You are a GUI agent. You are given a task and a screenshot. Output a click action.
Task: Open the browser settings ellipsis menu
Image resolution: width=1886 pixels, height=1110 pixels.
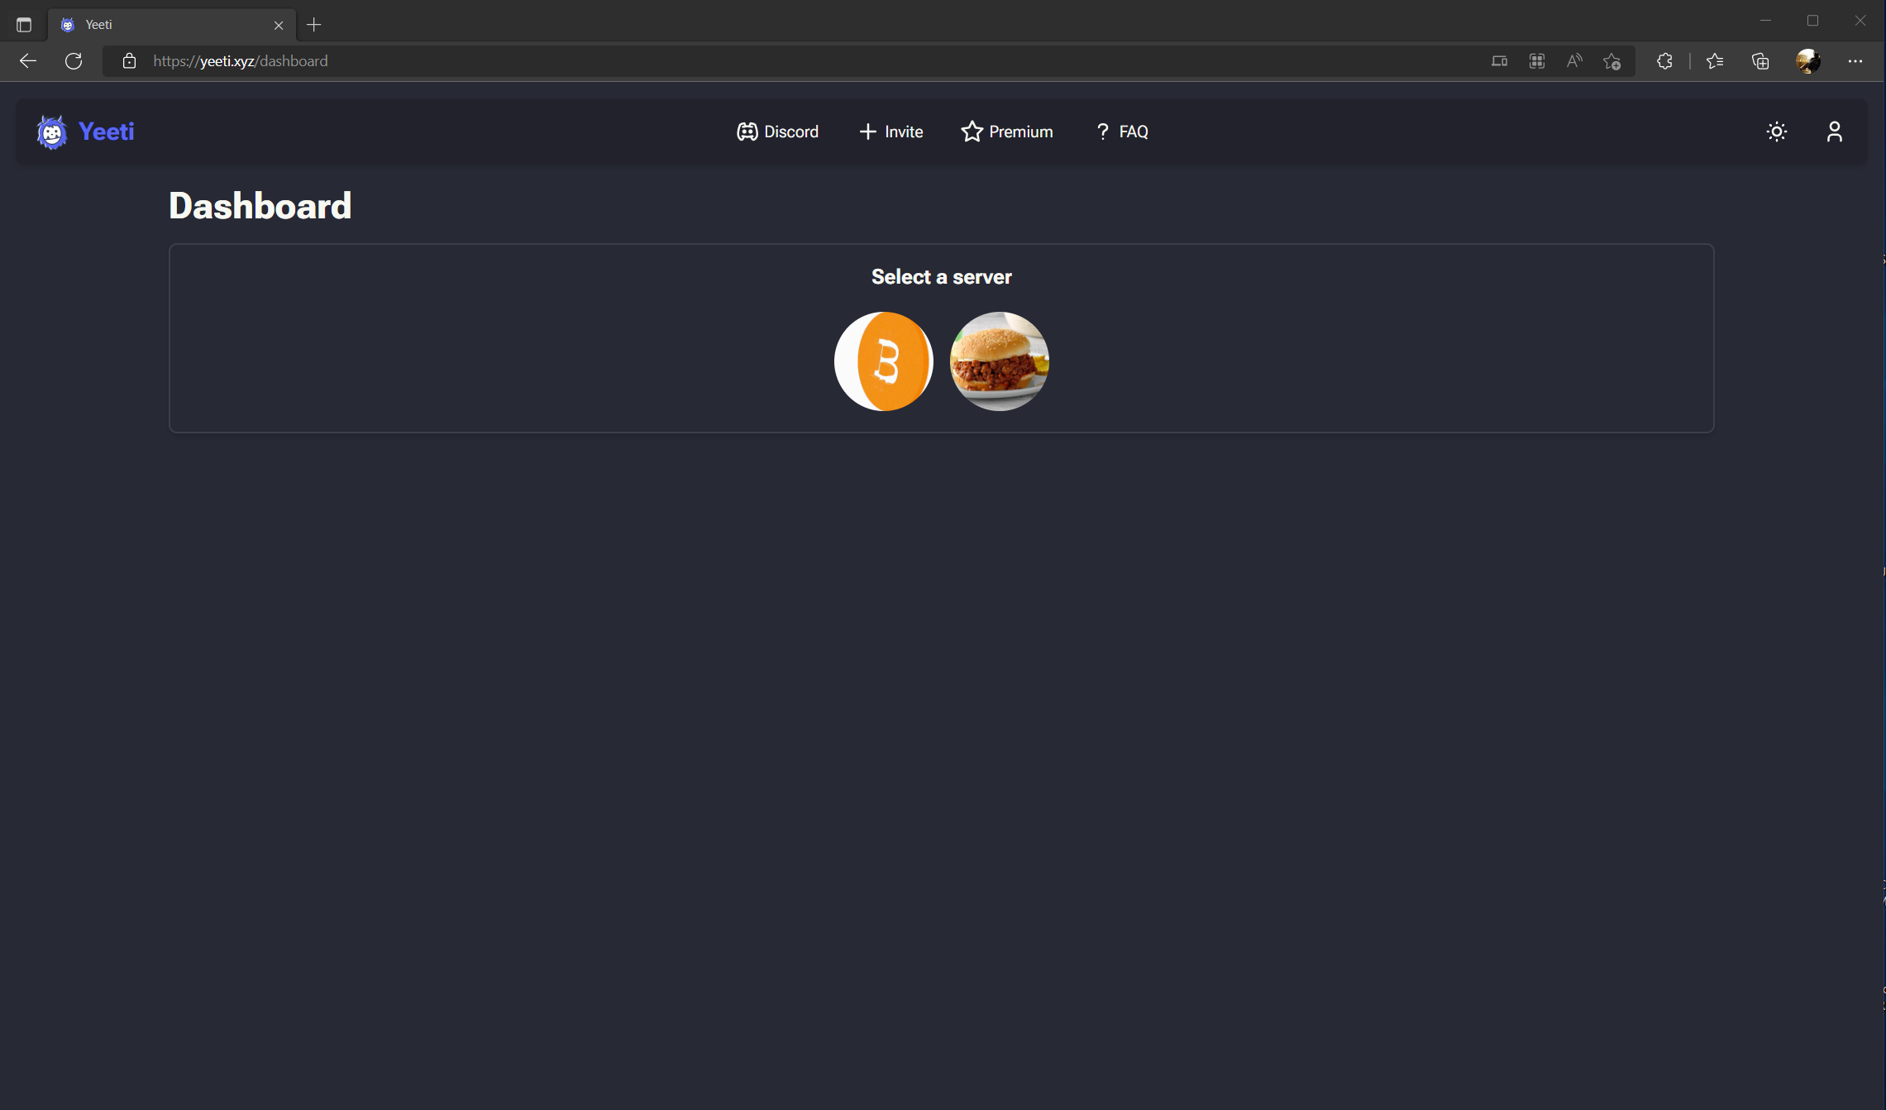click(x=1855, y=61)
